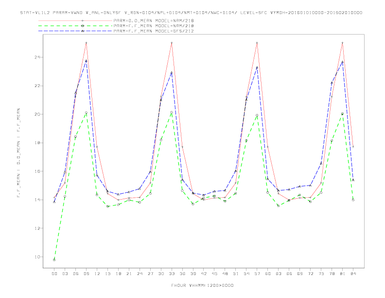Click the x-axis title FHOUR VHHMM:1200>0000
385x298 pixels.
tap(202, 285)
